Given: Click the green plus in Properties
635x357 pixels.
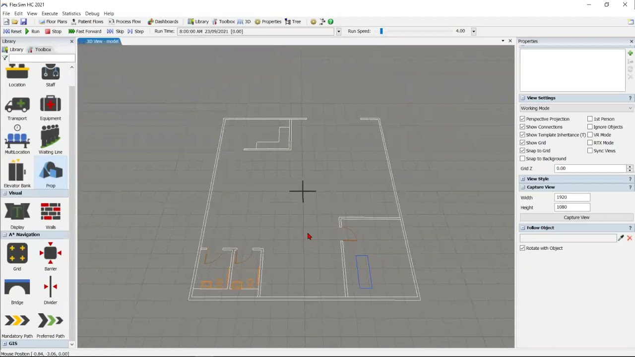Looking at the screenshot, I should (630, 53).
